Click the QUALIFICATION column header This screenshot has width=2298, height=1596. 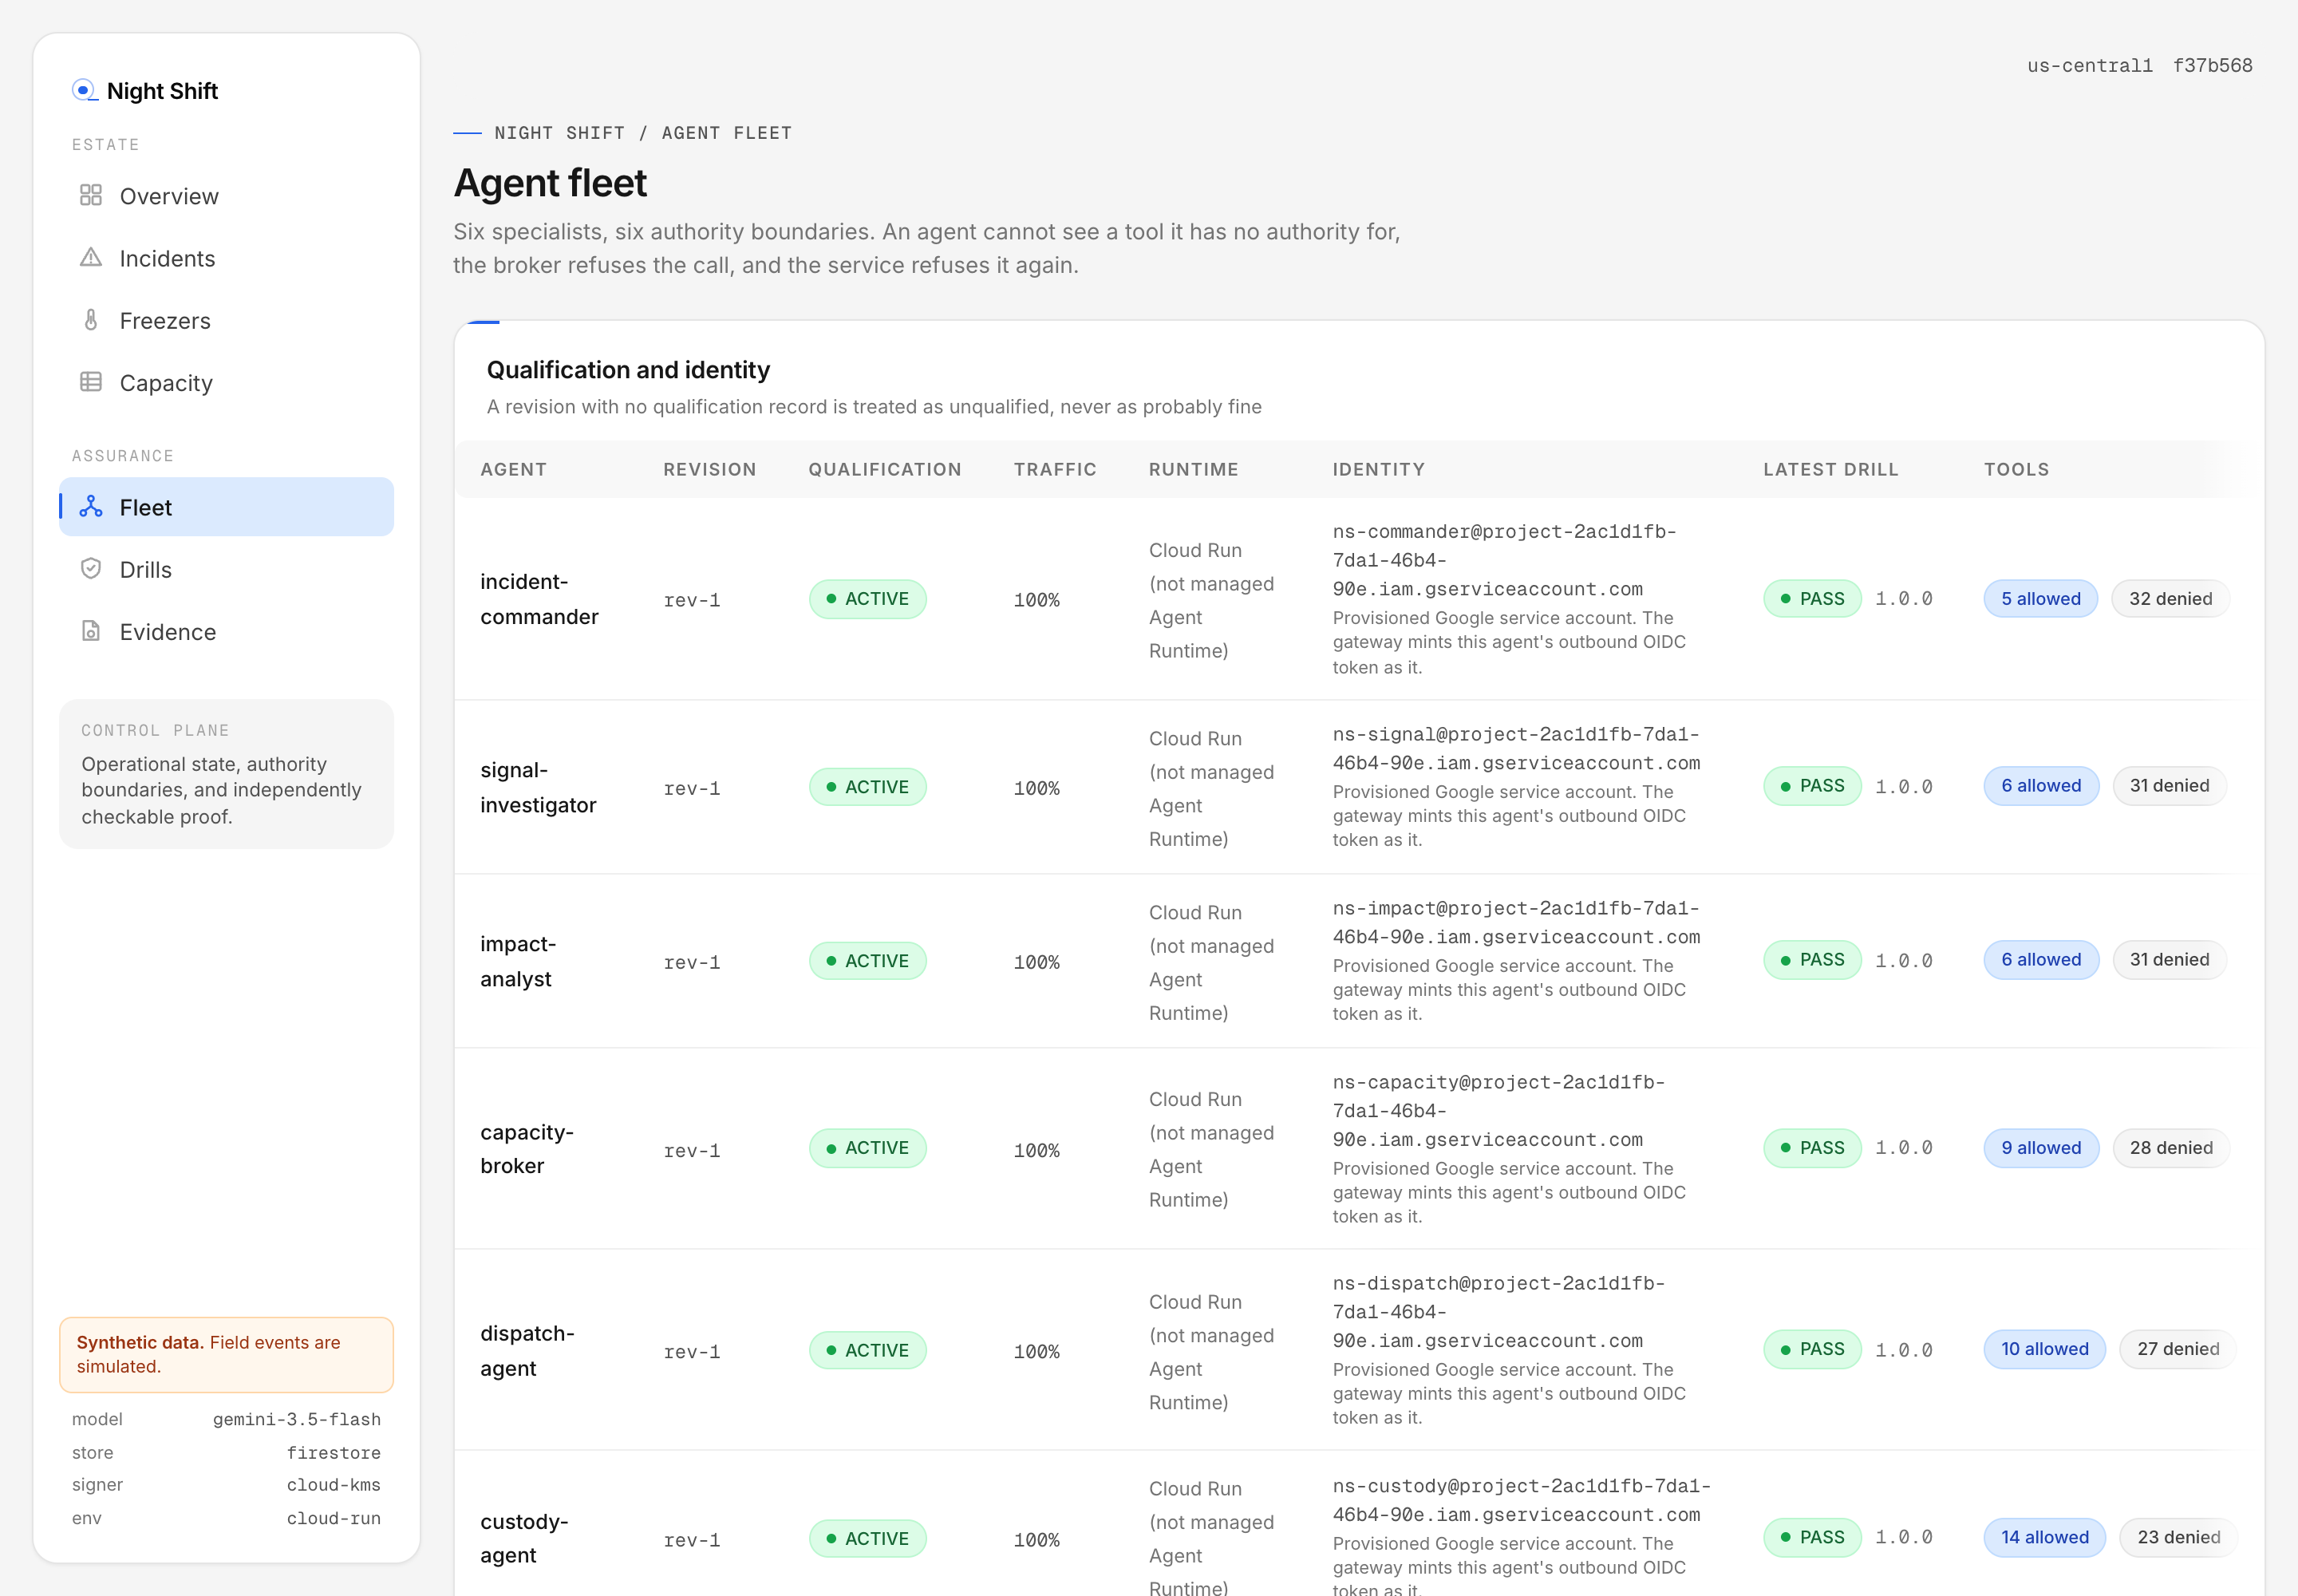(x=885, y=469)
